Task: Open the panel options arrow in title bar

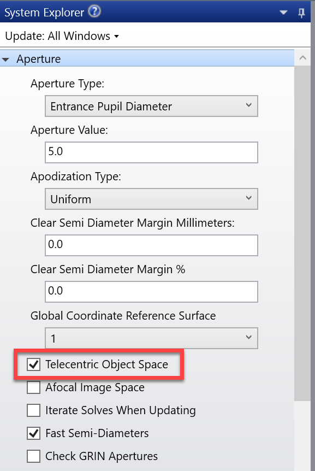Action: point(283,13)
